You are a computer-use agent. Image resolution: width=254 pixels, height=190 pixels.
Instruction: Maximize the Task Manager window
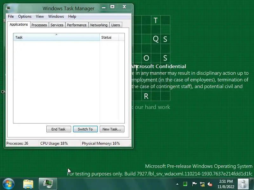tap(112, 7)
